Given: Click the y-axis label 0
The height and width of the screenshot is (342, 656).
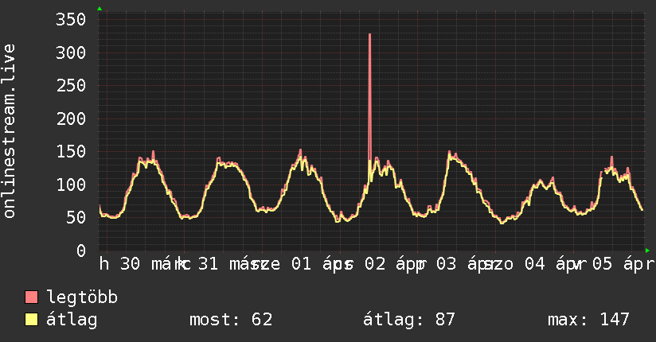Looking at the screenshot, I should tap(81, 251).
